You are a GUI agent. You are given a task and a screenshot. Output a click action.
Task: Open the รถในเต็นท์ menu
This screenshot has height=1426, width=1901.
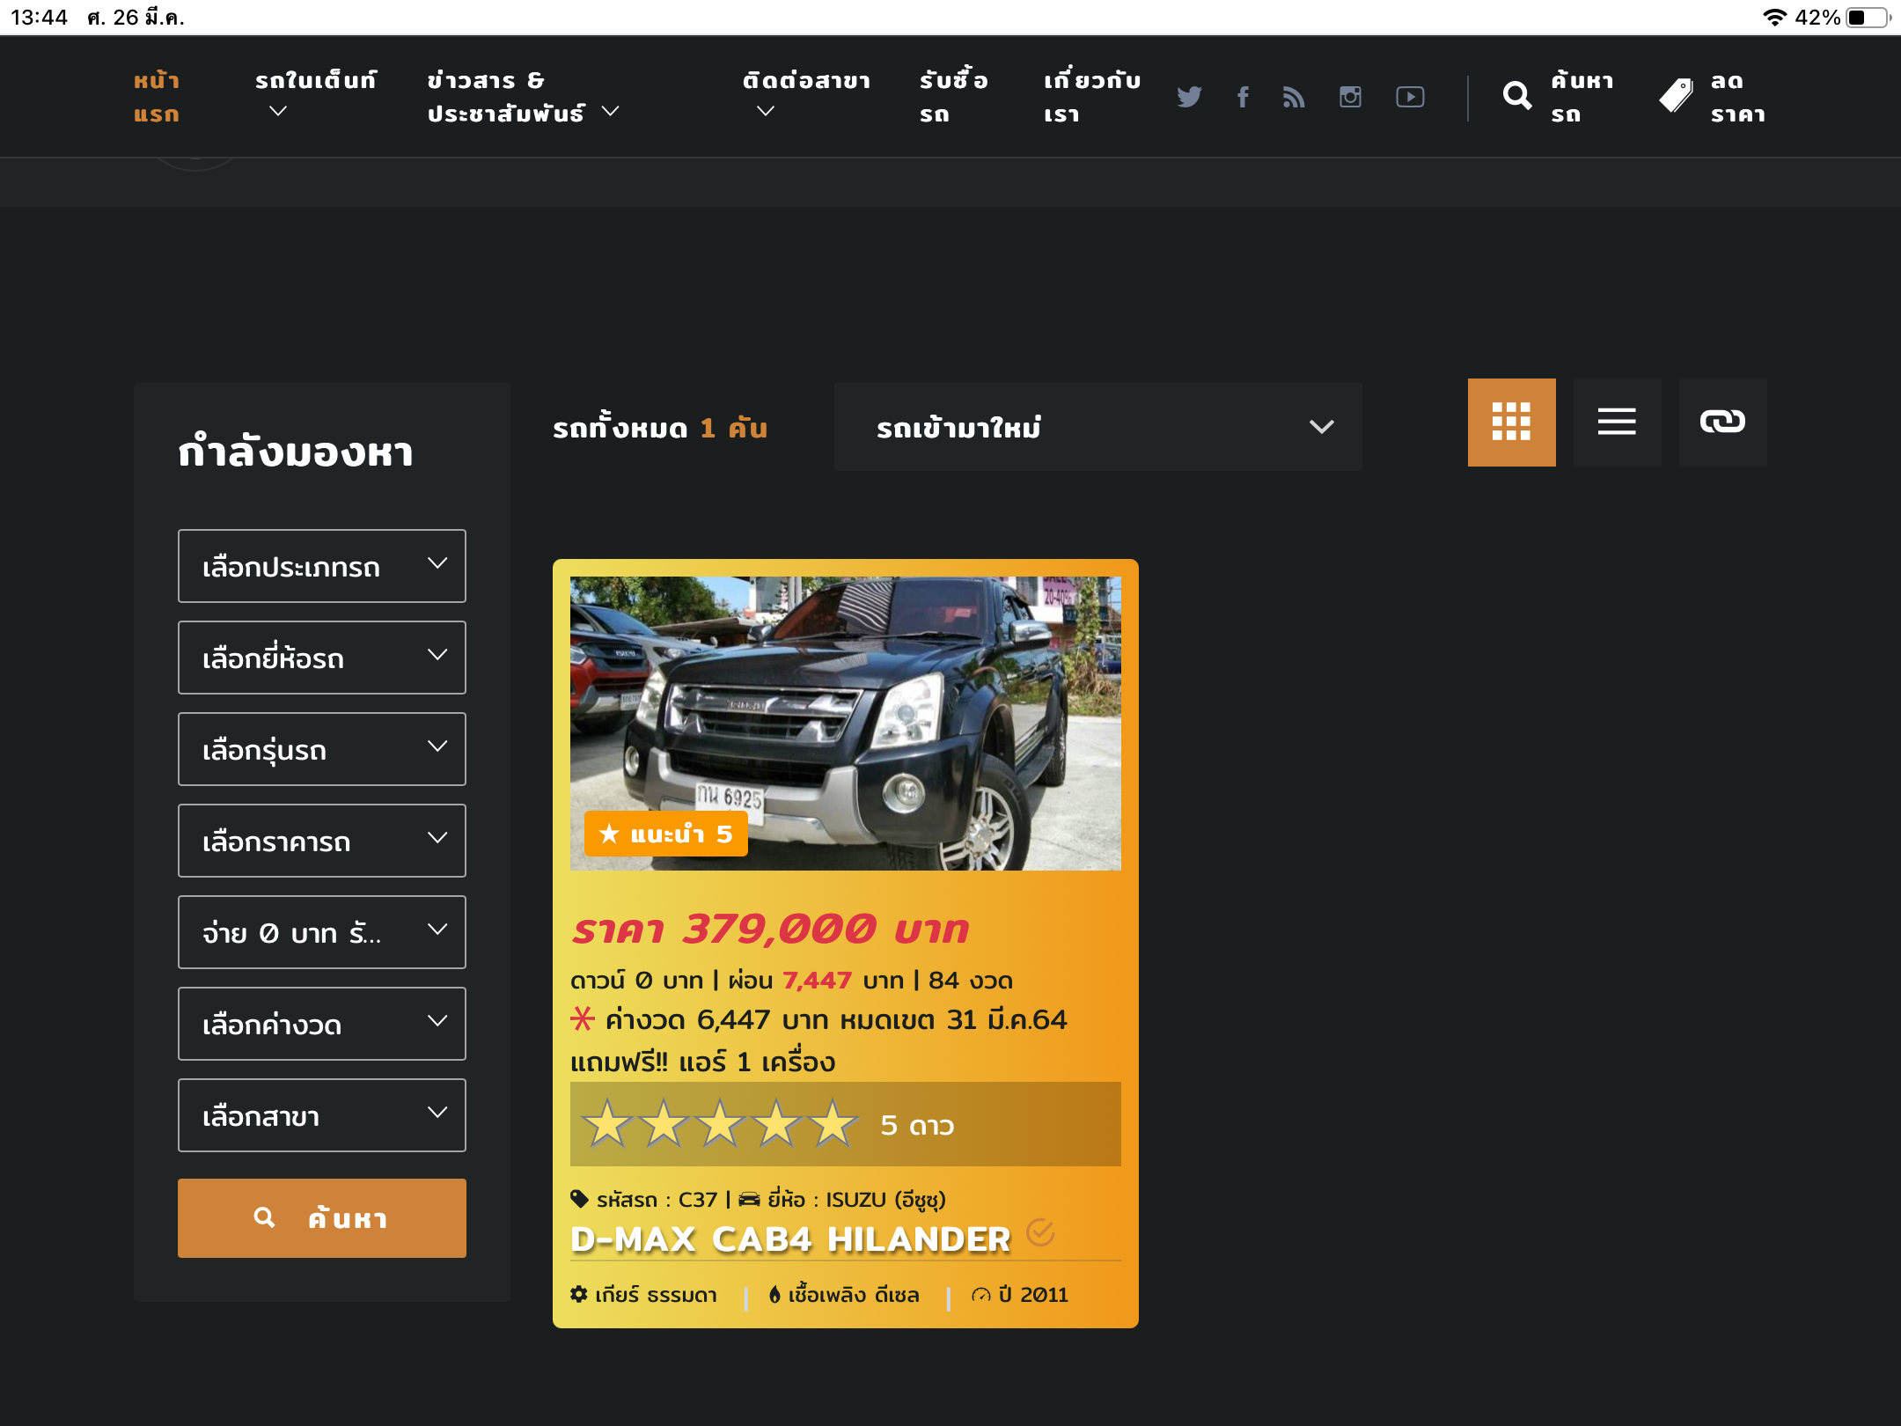315,95
